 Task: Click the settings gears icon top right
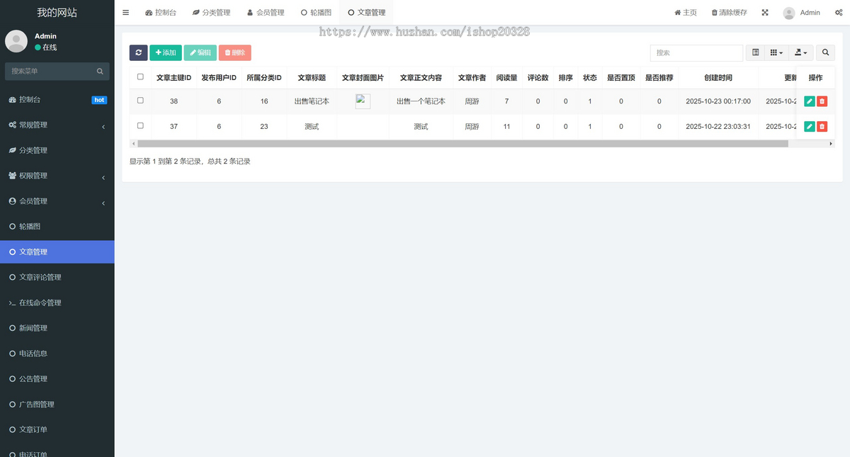[839, 13]
